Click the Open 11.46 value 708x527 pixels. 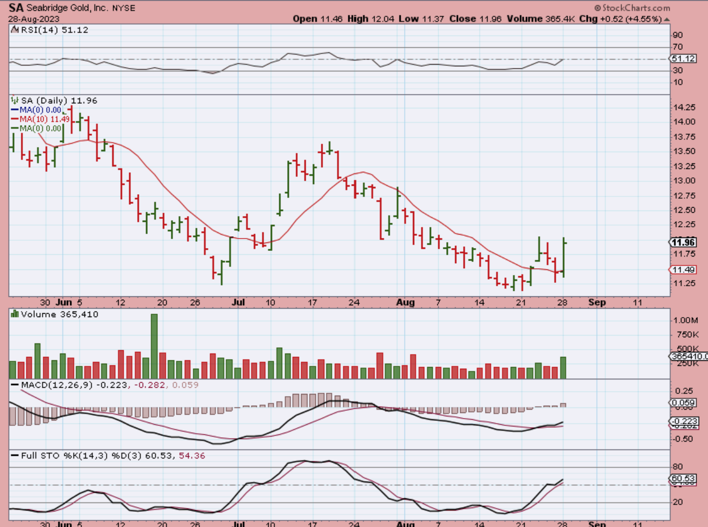point(317,19)
